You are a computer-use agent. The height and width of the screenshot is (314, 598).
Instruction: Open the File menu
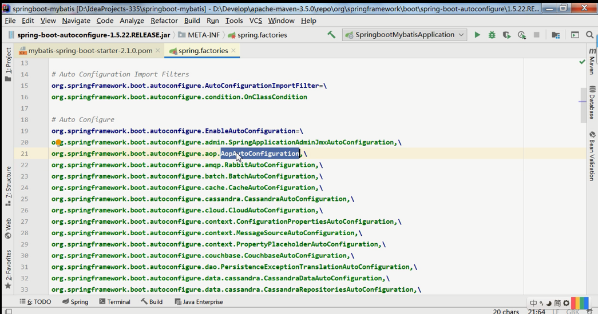pos(10,21)
